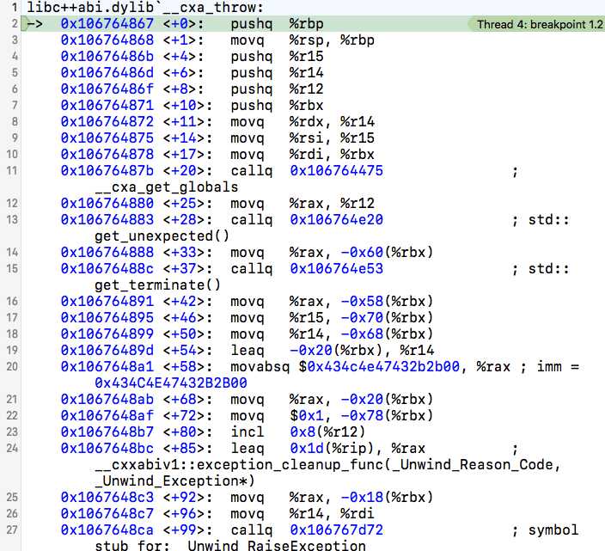Click operand 0x1d(%rip) on line 24
The height and width of the screenshot is (551, 605).
click(x=332, y=449)
